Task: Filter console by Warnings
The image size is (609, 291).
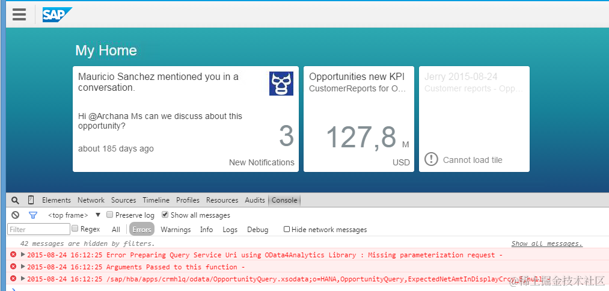Action: [x=176, y=230]
